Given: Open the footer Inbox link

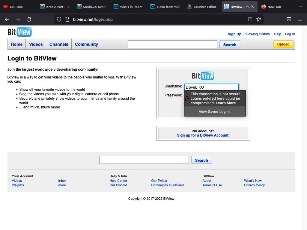Looking at the screenshot, I should tap(62, 181).
